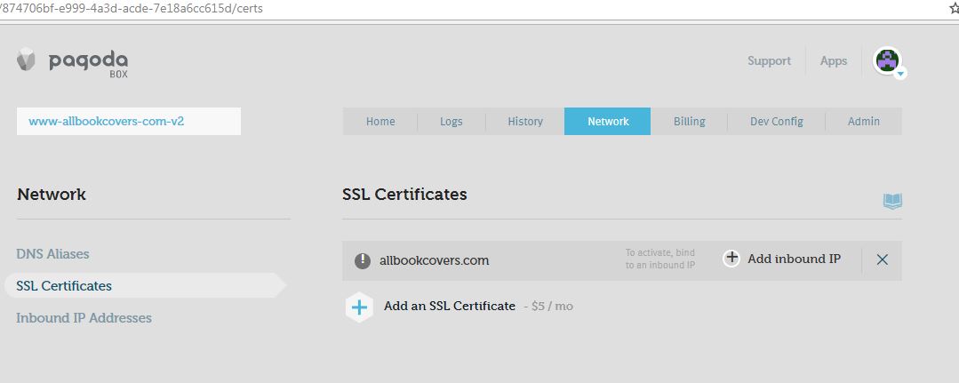
Task: Click the allbookcovers.com certificate name
Action: click(435, 260)
